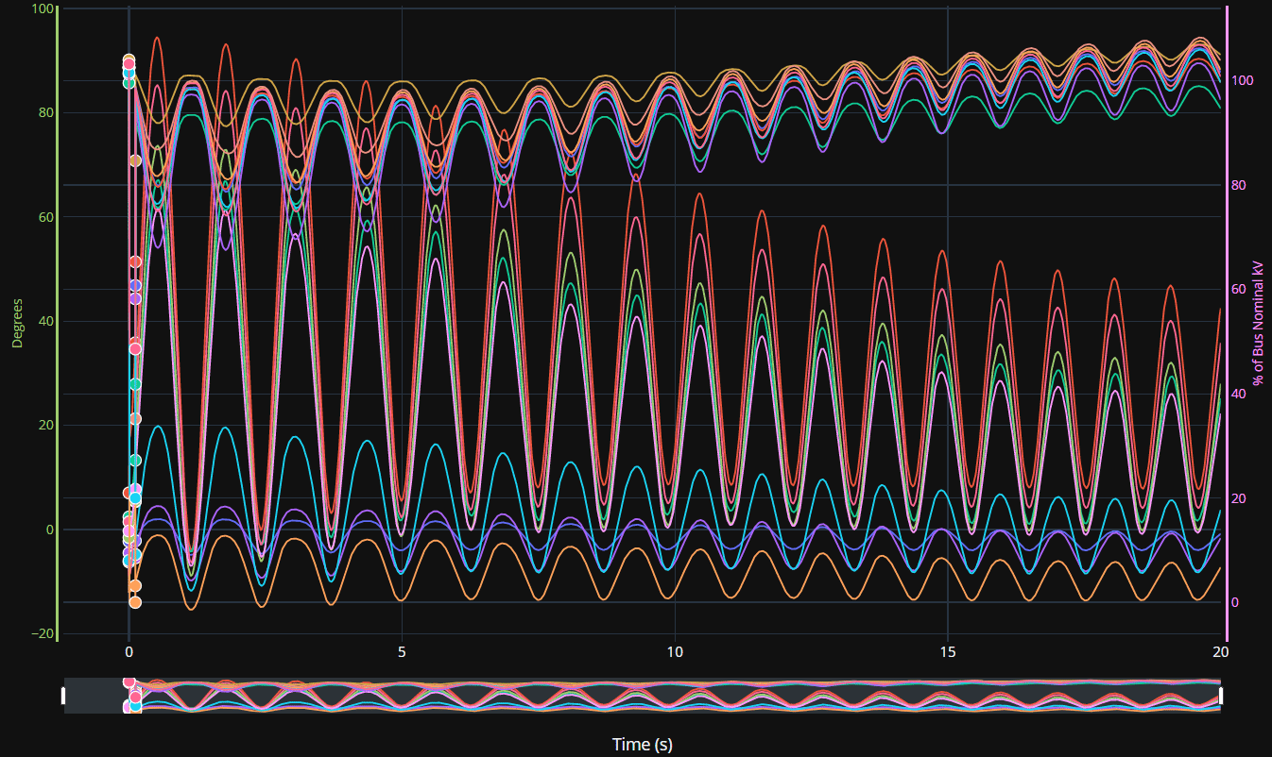The height and width of the screenshot is (757, 1272).
Task: Click the tan data marker near 21 degrees
Action: pyautogui.click(x=135, y=418)
